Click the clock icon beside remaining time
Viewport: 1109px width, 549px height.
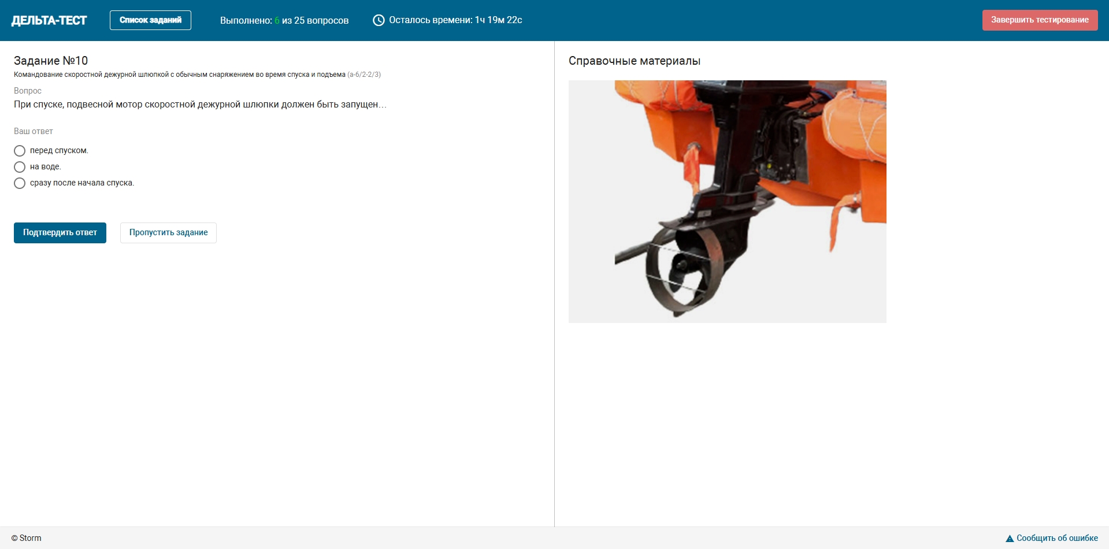point(379,20)
